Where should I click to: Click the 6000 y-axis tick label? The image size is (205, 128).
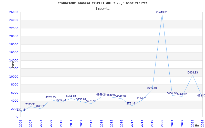pos(15,93)
